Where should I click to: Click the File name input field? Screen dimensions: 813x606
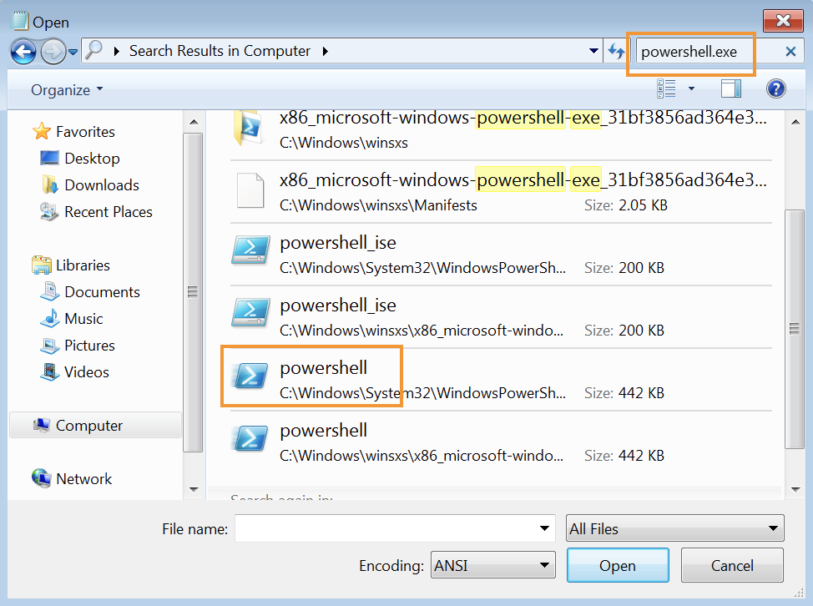[386, 528]
